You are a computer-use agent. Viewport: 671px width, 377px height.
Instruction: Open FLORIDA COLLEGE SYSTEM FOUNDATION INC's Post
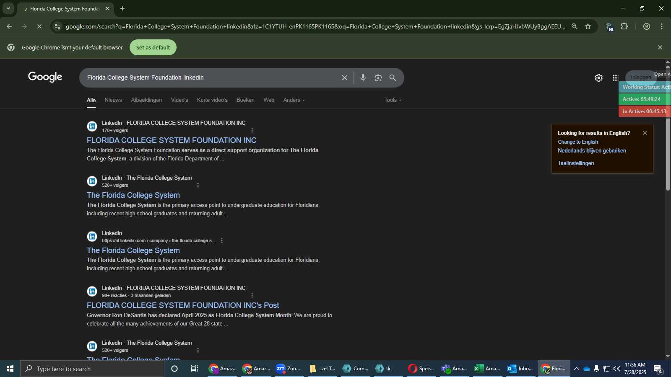coord(183,305)
